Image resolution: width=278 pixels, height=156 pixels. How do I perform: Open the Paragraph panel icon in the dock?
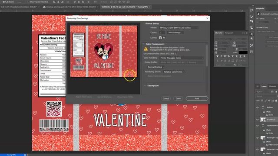pos(252,39)
